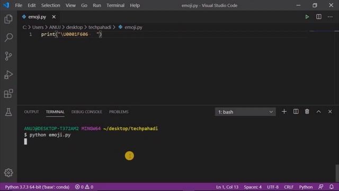
Task: Split the terminal panel
Action: click(x=296, y=112)
